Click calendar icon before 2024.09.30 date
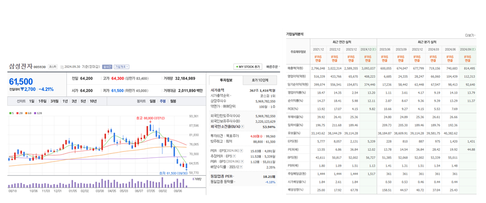The width and height of the screenshot is (486, 203). click(62, 67)
